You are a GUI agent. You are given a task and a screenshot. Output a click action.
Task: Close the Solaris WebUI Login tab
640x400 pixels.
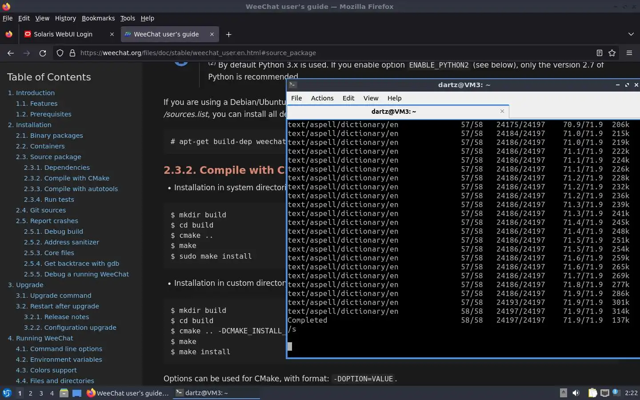click(x=112, y=34)
